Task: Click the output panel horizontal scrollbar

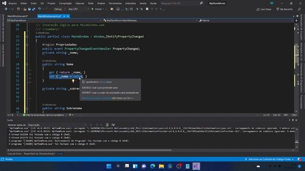Action: coord(91,150)
